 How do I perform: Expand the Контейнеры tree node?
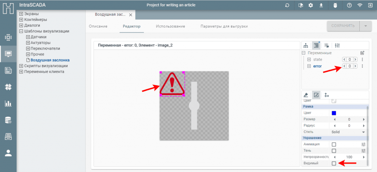21,20
